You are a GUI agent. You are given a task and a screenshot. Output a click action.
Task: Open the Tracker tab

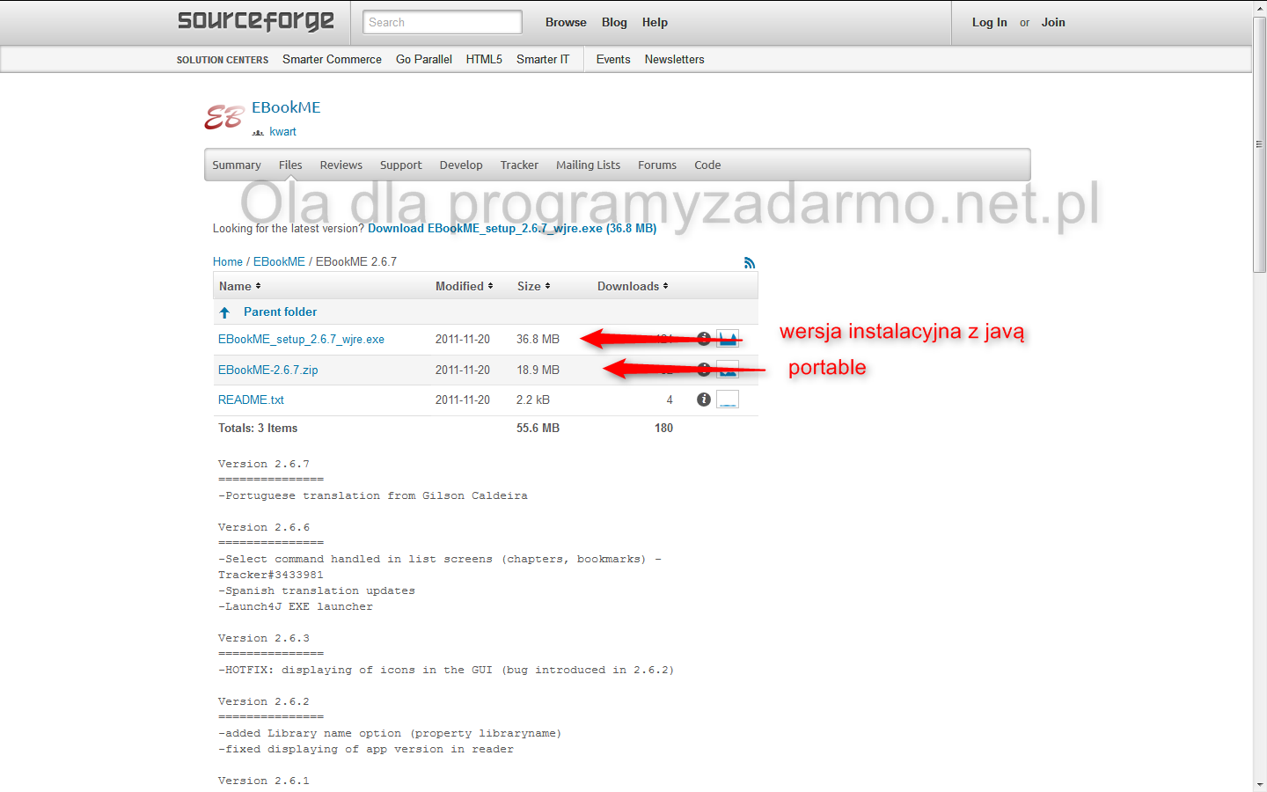[x=519, y=165]
